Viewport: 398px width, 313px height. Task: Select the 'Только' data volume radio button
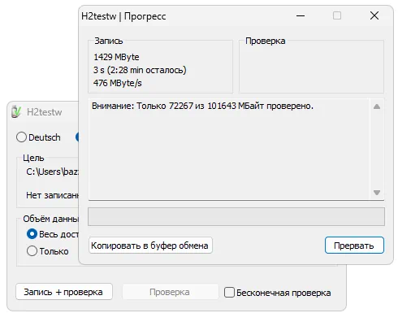[32, 251]
